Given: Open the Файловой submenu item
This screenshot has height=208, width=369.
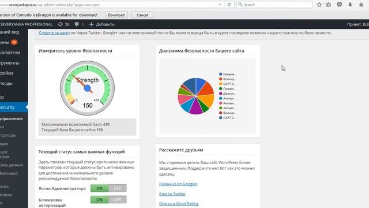Looking at the screenshot, I should (9, 173).
